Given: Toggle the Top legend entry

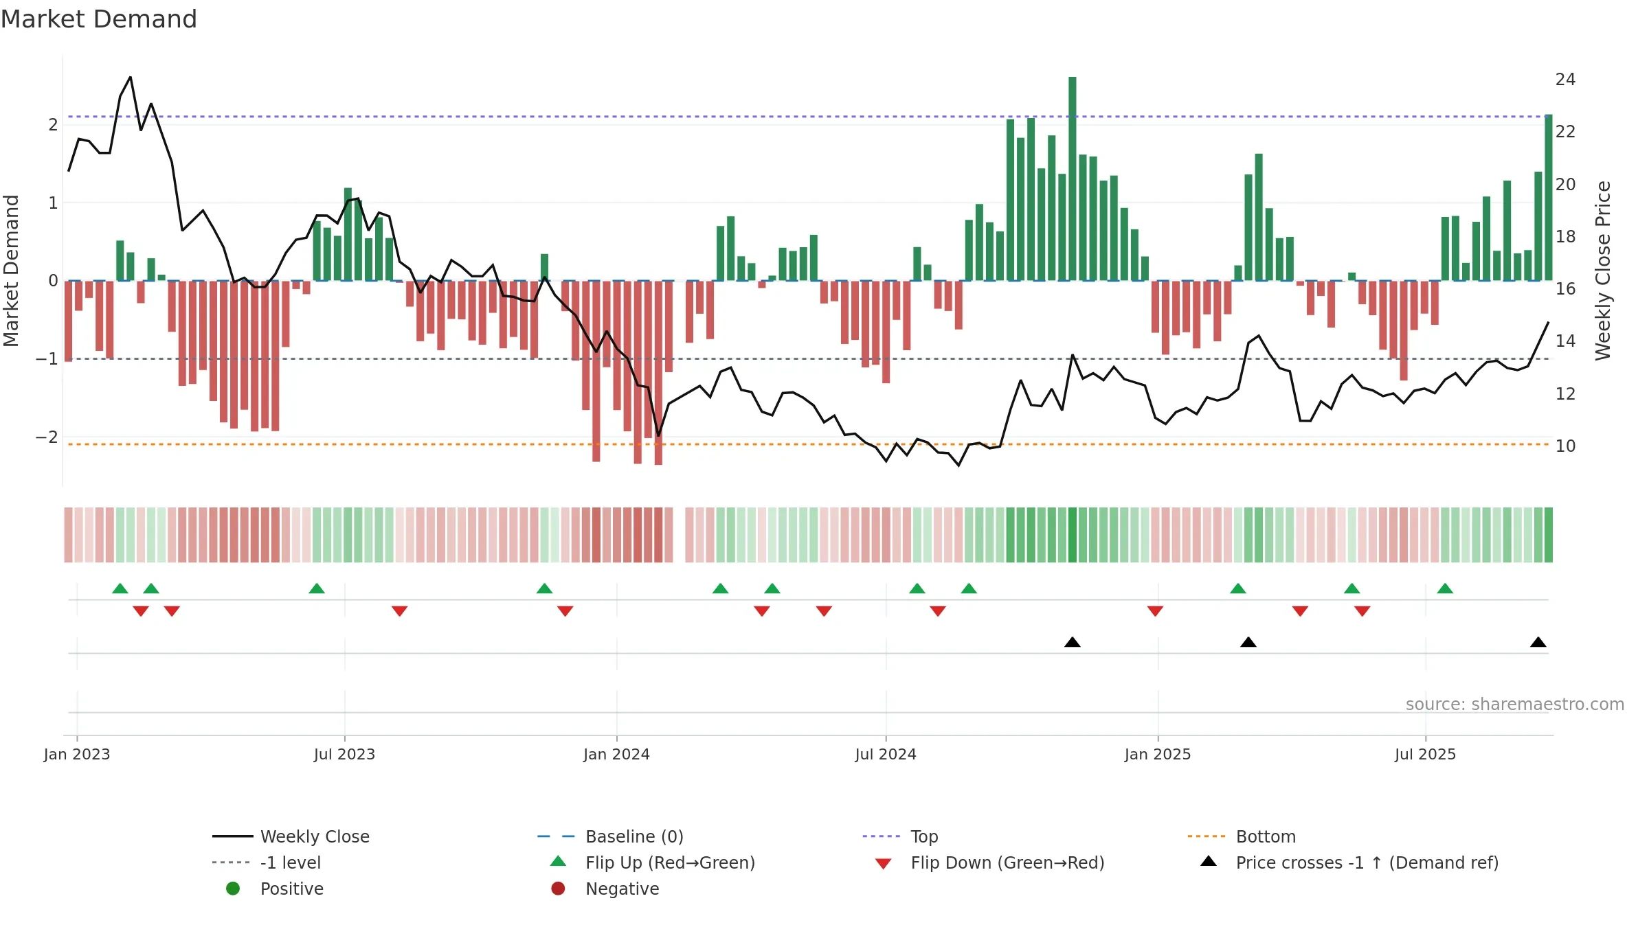Looking at the screenshot, I should [900, 836].
